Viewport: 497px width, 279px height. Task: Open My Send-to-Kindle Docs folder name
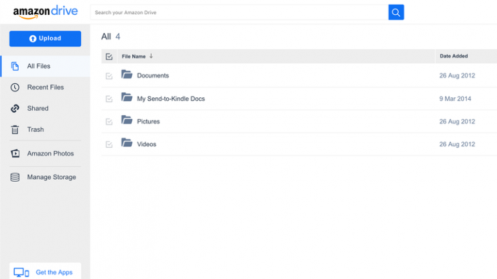click(x=171, y=99)
